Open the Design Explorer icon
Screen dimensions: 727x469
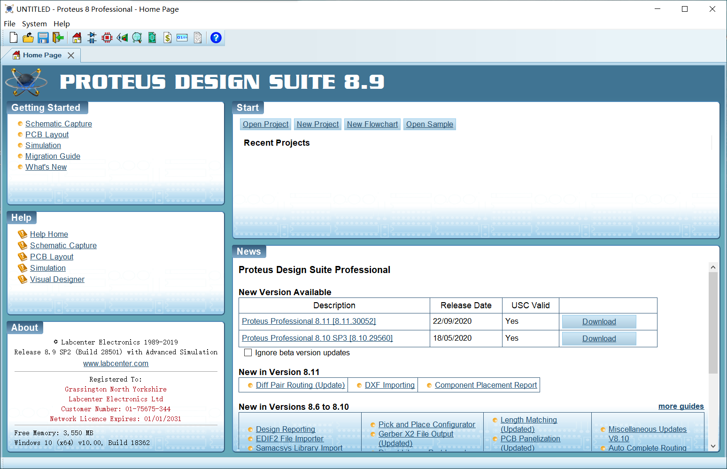(x=152, y=38)
